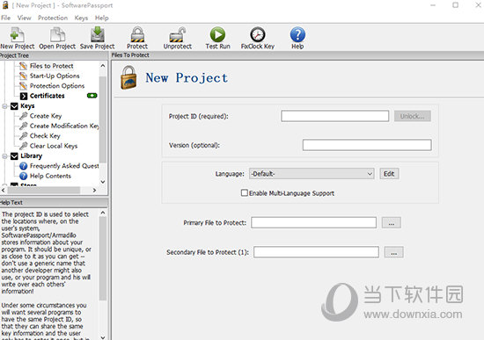Select Files to Protect in project tree
484x340 pixels.
point(51,66)
